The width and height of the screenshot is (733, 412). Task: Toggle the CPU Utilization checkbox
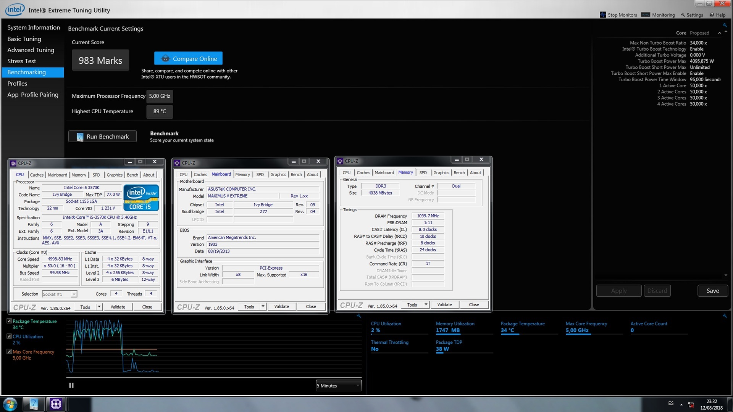9,336
